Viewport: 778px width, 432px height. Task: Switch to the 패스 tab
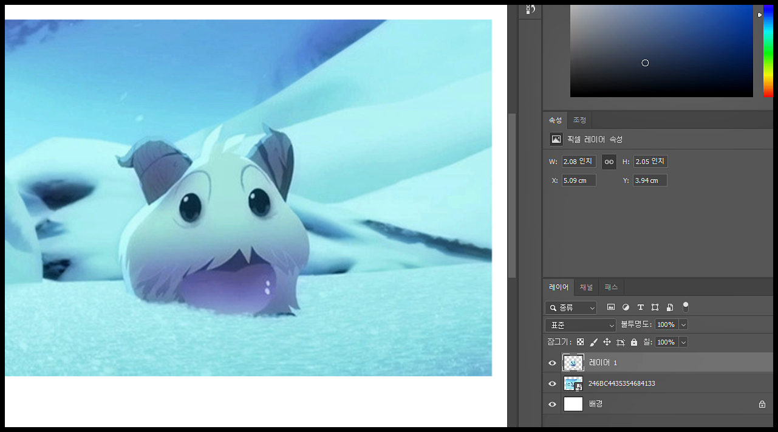611,287
